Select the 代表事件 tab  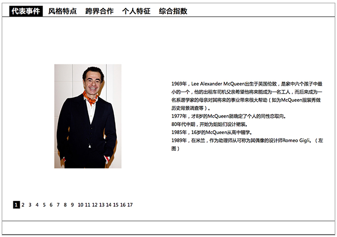[x=26, y=11]
